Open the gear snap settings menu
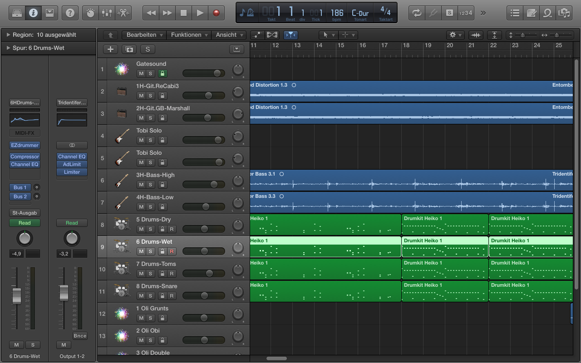Image resolution: width=581 pixels, height=363 pixels. click(x=454, y=35)
